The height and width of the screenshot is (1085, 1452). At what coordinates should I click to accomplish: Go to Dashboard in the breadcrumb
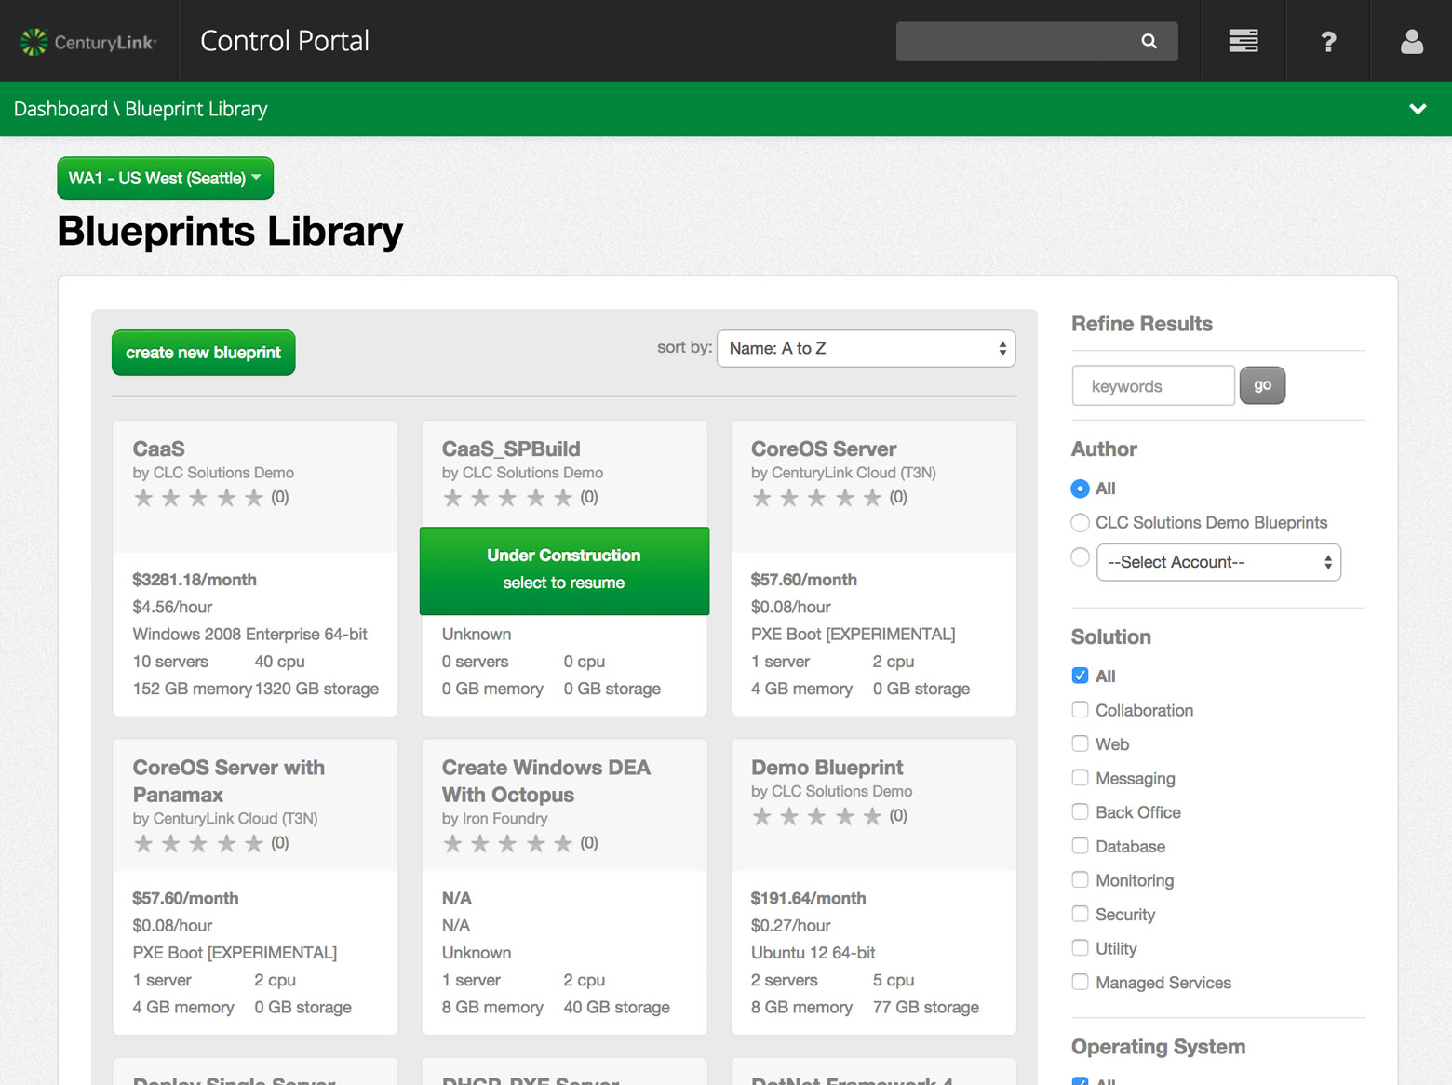(x=60, y=109)
